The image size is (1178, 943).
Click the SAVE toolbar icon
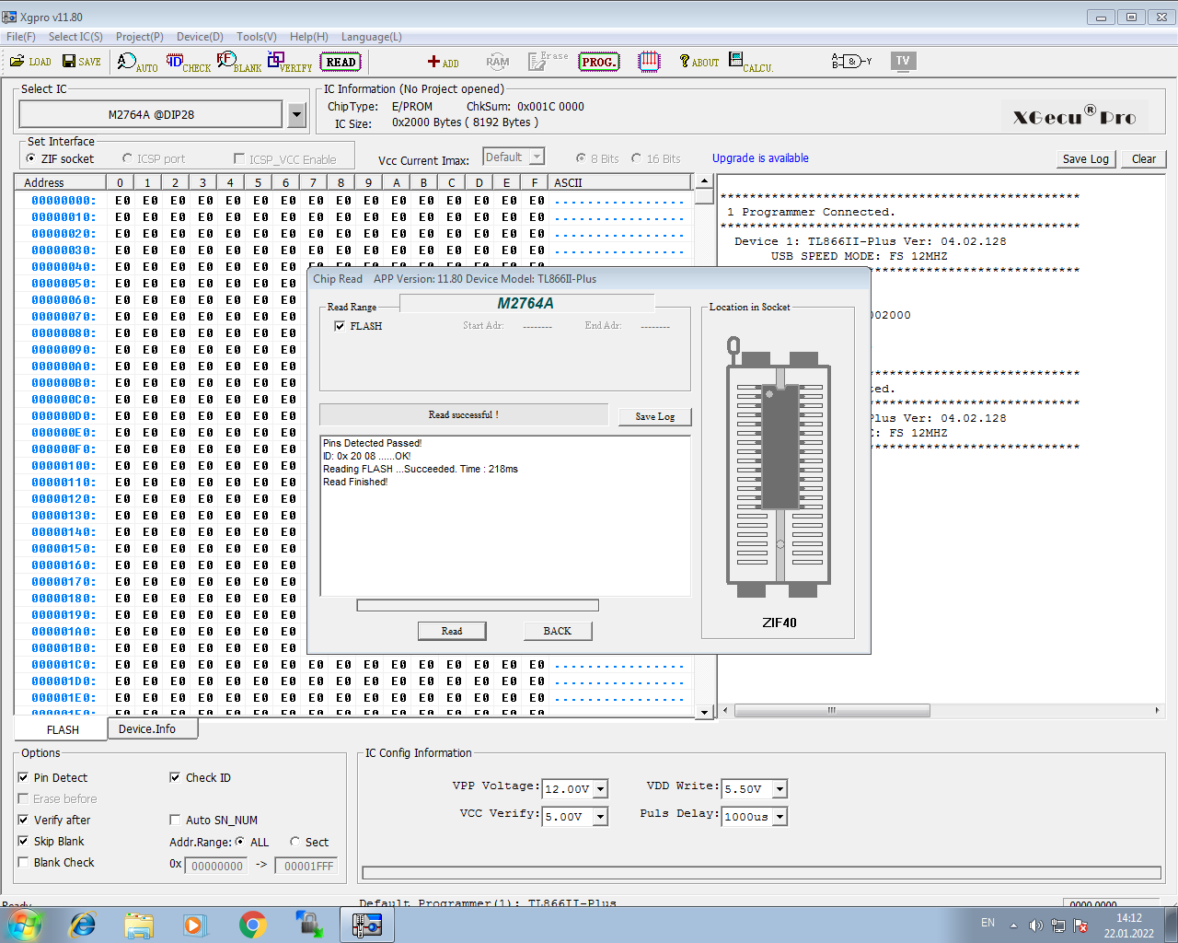pos(82,62)
